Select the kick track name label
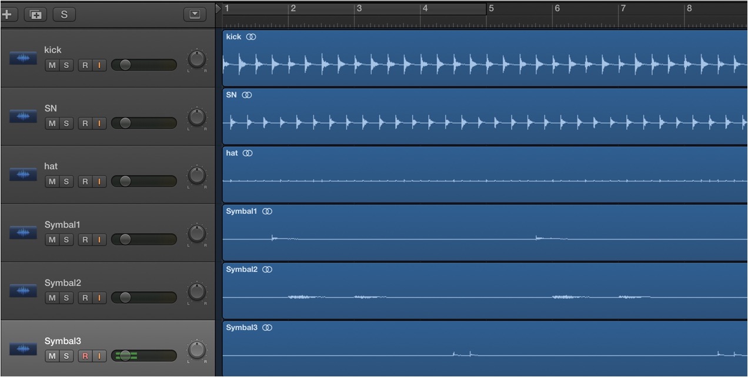The image size is (748, 377). (52, 50)
